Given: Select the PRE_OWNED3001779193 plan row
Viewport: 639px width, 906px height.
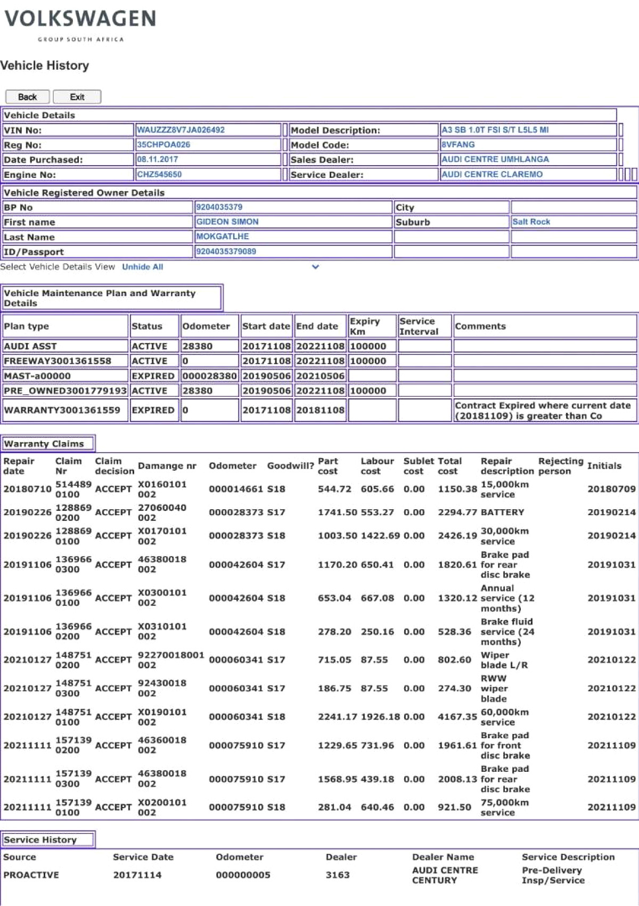Looking at the screenshot, I should 319,390.
